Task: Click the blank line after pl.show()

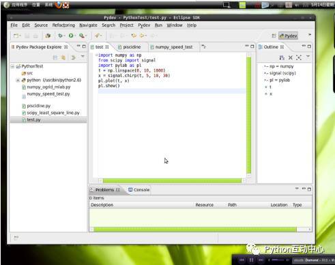Action: [172, 91]
